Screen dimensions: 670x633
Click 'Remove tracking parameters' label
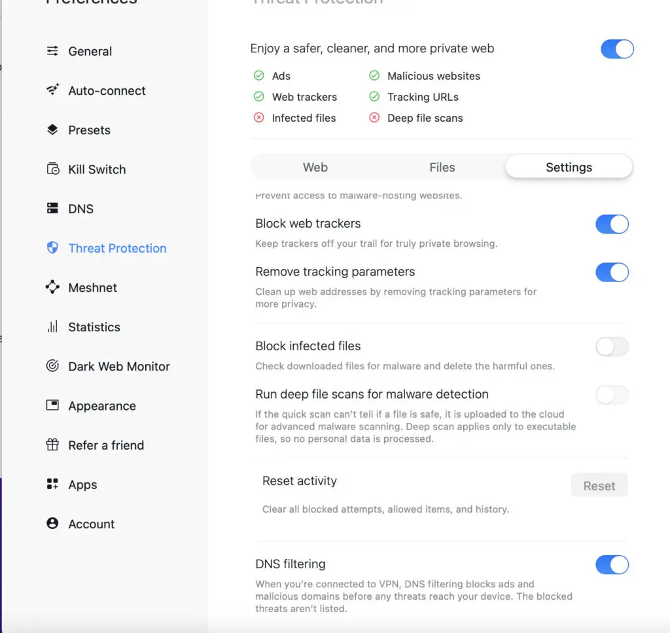click(x=335, y=272)
